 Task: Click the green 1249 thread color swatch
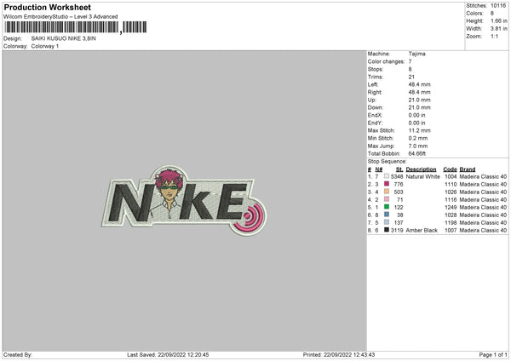coord(387,207)
